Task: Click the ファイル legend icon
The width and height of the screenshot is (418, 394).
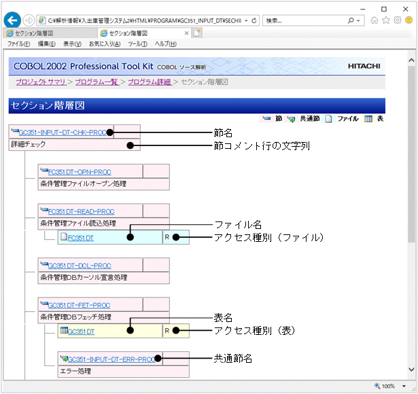Action: [x=329, y=119]
